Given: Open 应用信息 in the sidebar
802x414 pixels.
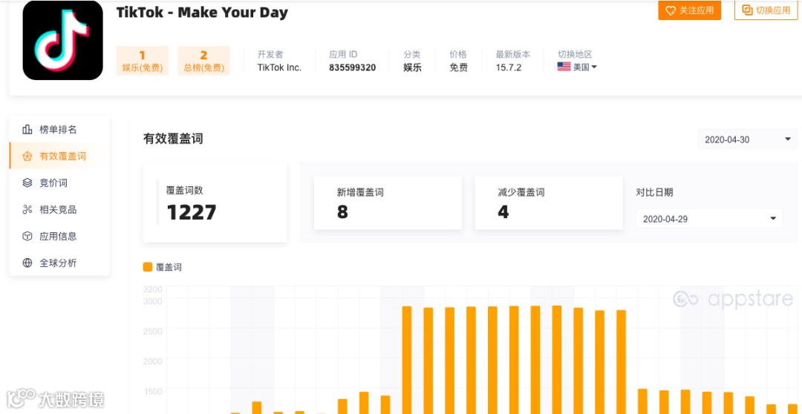Looking at the screenshot, I should [59, 236].
